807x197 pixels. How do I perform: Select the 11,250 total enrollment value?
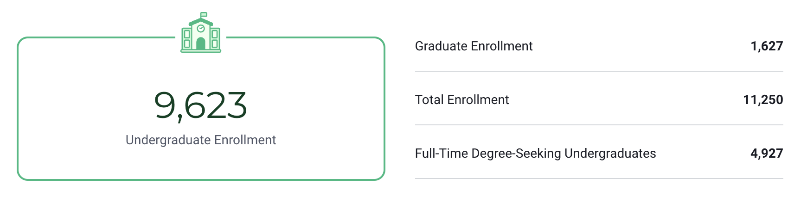[763, 100]
